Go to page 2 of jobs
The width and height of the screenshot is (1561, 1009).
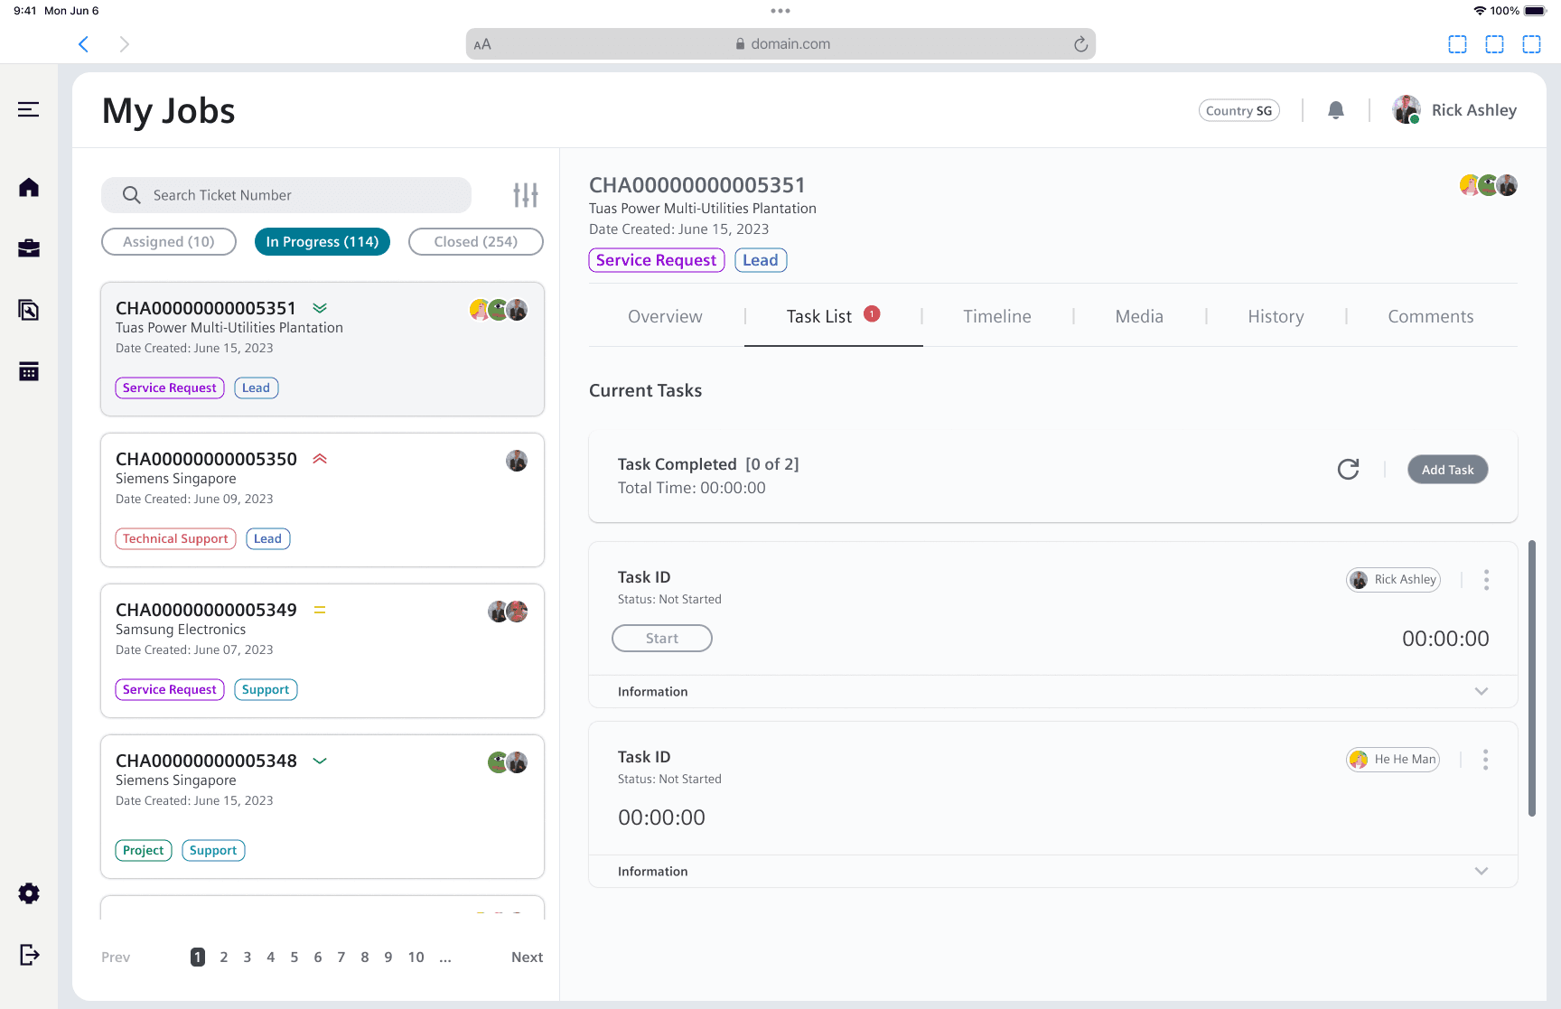(224, 958)
